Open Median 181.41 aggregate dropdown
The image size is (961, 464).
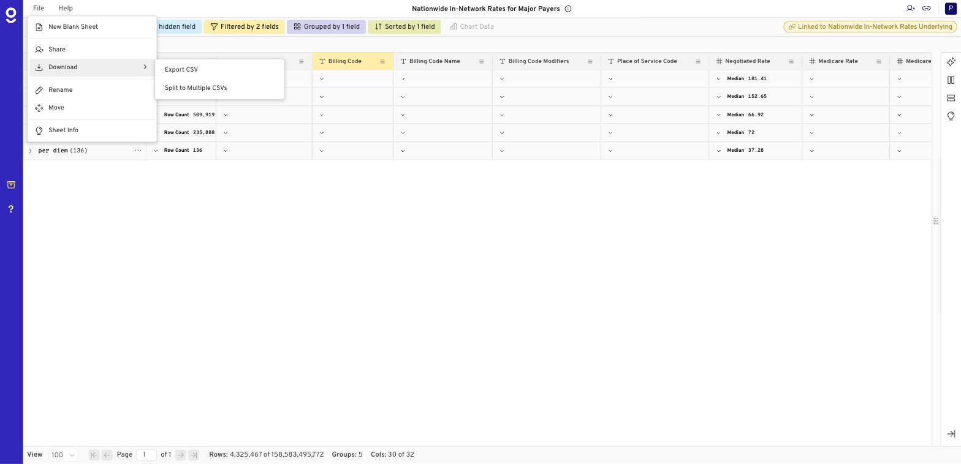point(719,79)
